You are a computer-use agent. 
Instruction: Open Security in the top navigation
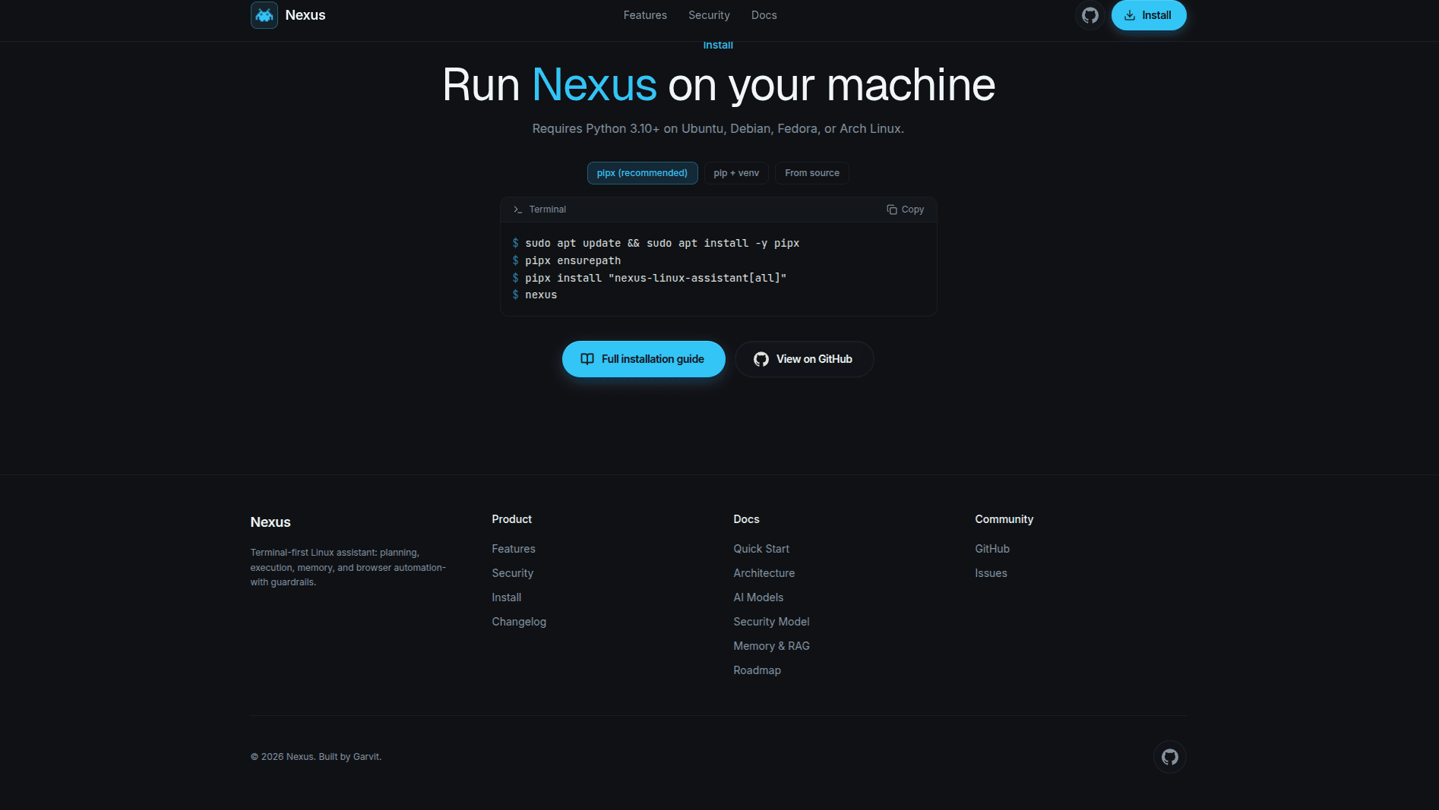(x=709, y=15)
